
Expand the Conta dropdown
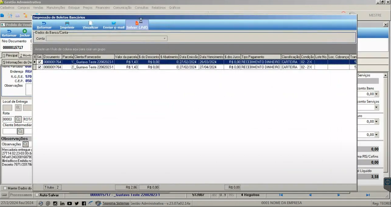point(165,39)
